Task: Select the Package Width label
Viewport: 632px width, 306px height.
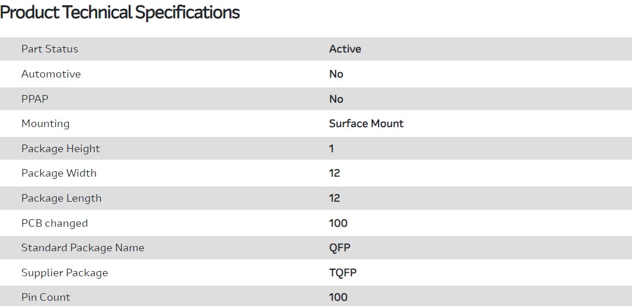Action: pos(59,173)
